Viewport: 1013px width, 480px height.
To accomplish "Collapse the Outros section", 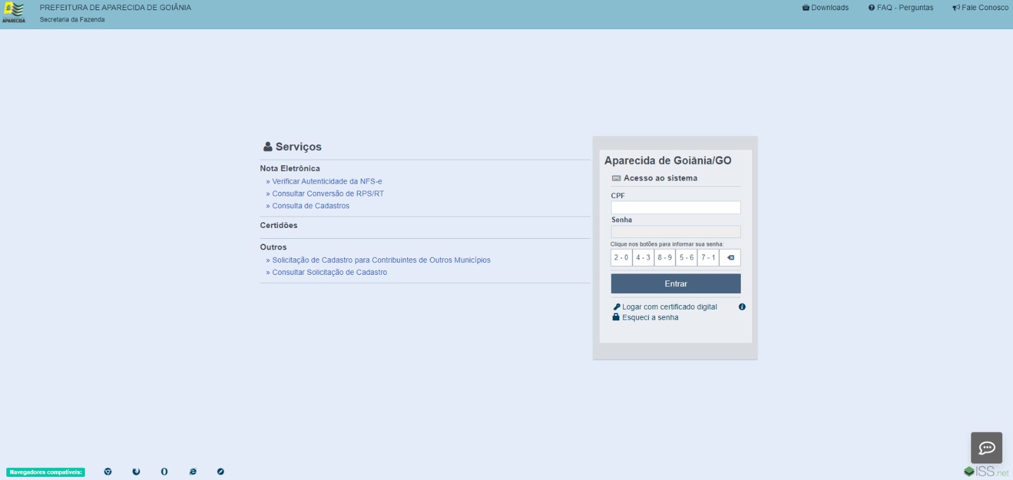I will click(x=274, y=248).
